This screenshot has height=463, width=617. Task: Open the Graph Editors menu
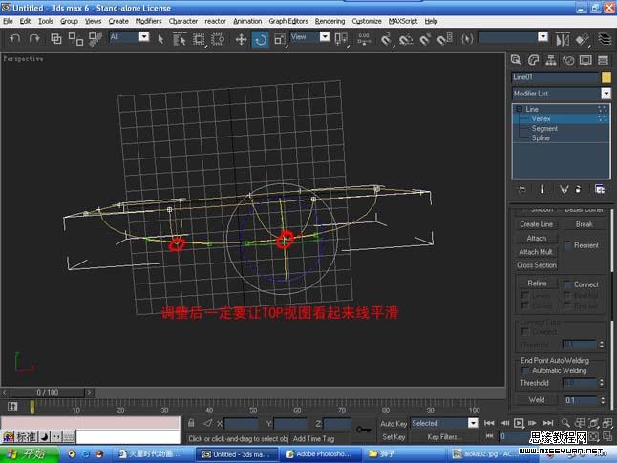pyautogui.click(x=288, y=21)
